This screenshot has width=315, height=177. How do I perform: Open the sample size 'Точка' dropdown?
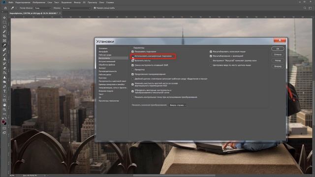43,8
